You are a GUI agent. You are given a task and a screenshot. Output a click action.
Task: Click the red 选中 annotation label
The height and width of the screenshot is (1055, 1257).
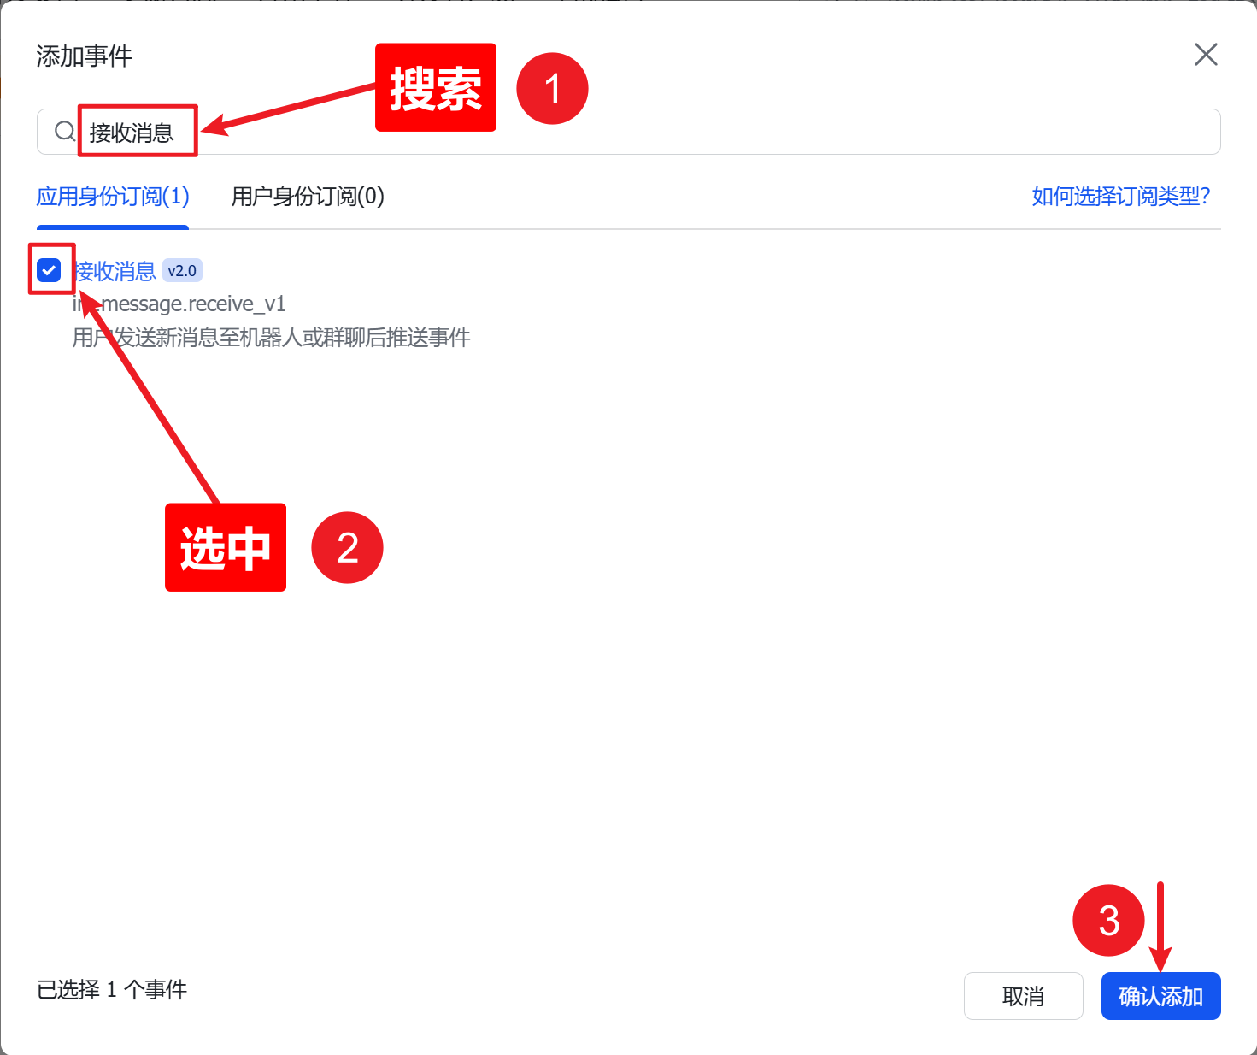coord(226,548)
